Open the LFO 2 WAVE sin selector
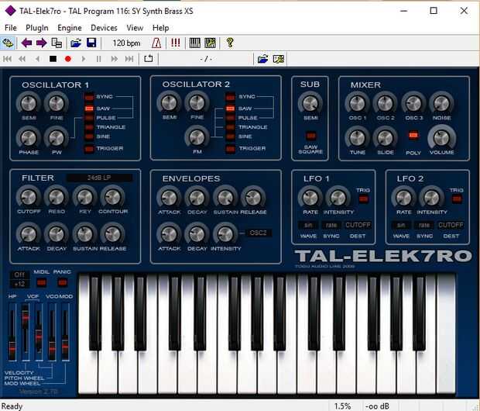 (x=401, y=225)
